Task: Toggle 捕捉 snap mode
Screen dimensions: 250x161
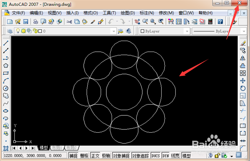Action: (x=74, y=156)
